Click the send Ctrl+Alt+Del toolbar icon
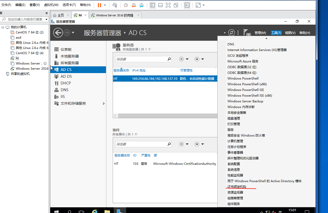The height and width of the screenshot is (213, 328). [115, 5]
